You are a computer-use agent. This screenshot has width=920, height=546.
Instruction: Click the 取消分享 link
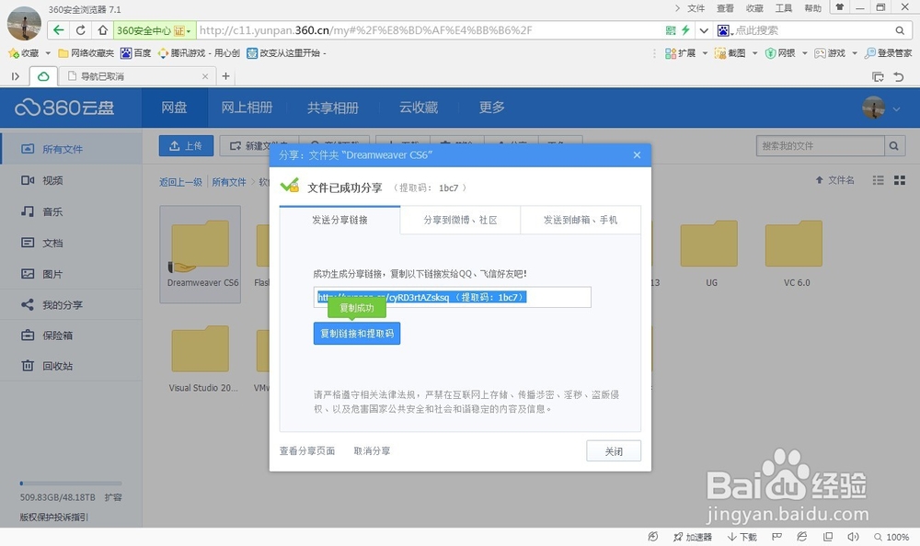(x=372, y=450)
